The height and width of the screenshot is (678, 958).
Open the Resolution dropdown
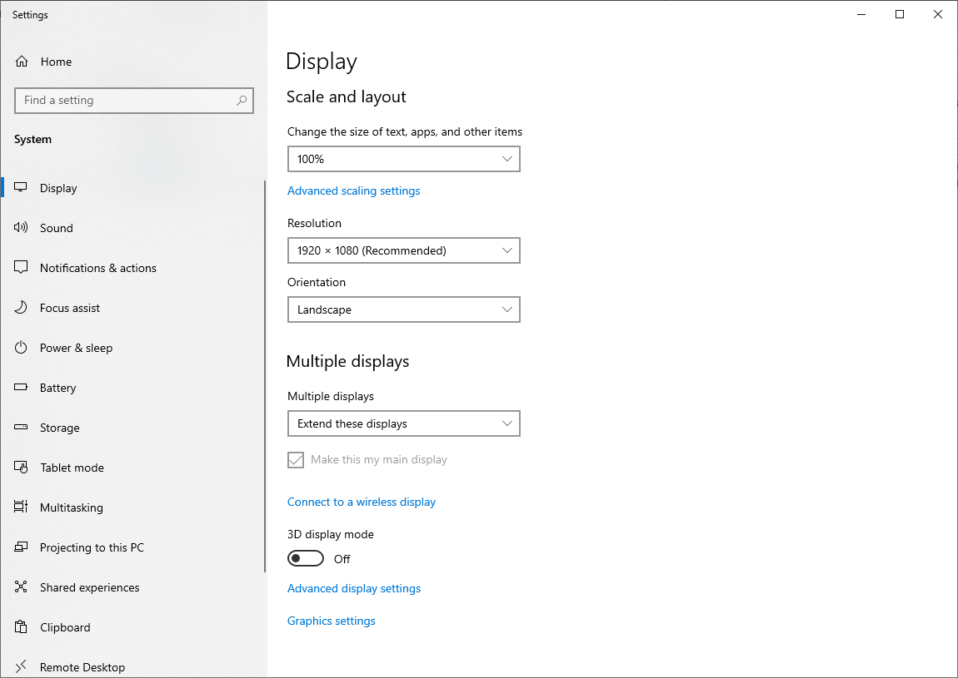tap(404, 250)
